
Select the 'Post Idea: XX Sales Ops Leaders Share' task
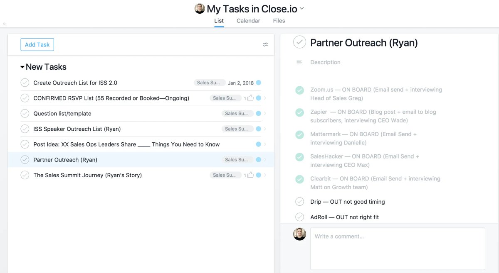[x=126, y=144]
